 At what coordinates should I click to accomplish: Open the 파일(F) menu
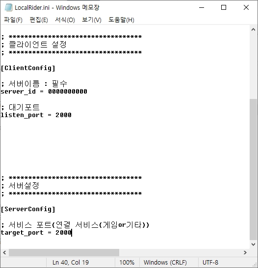coord(13,20)
